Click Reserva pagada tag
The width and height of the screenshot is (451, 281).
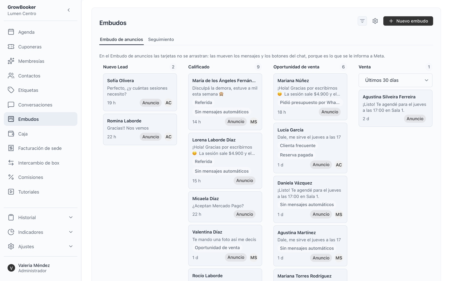tap(296, 155)
